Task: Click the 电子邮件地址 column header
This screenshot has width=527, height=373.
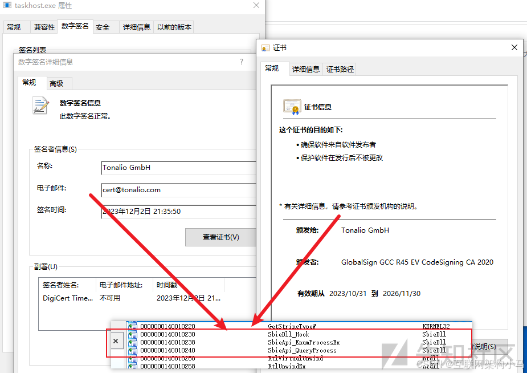Action: pos(125,285)
